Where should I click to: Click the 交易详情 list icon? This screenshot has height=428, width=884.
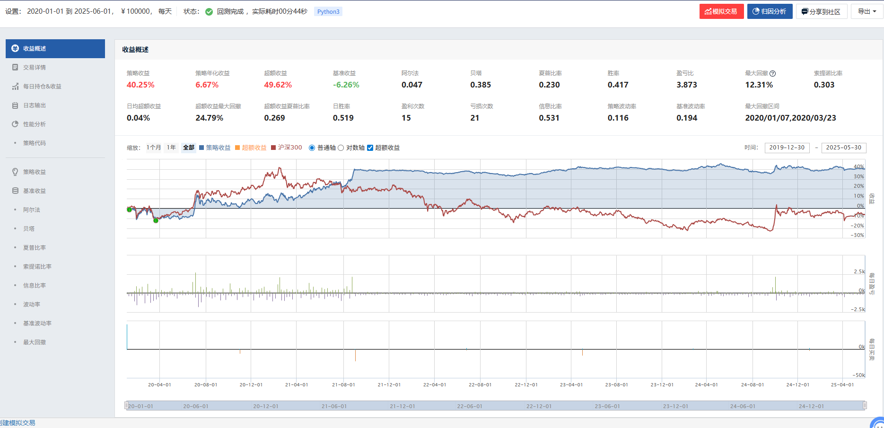[x=15, y=68]
